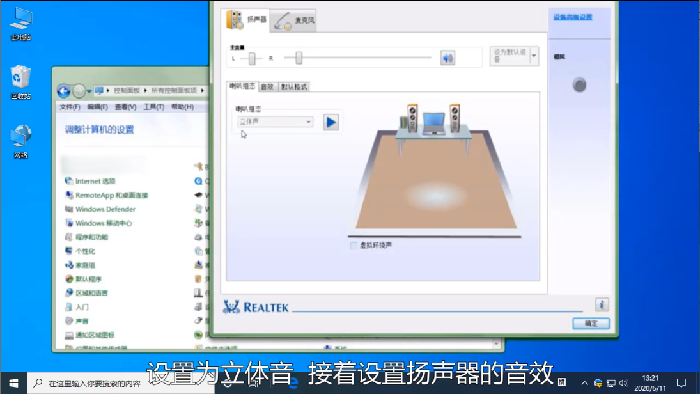Click the Windows Start button
The image size is (700, 394).
click(13, 383)
